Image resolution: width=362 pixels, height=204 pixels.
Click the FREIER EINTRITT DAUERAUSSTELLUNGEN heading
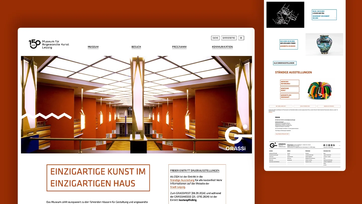click(195, 171)
